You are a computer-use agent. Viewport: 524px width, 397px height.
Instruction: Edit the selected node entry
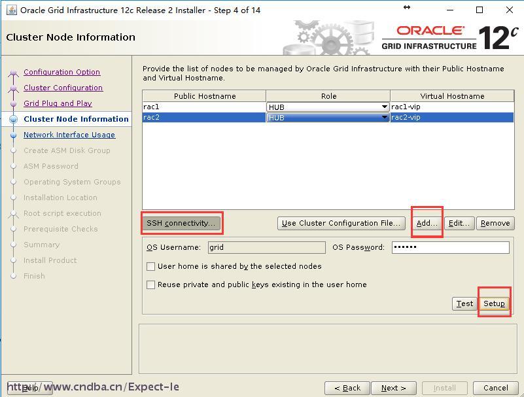click(x=459, y=223)
